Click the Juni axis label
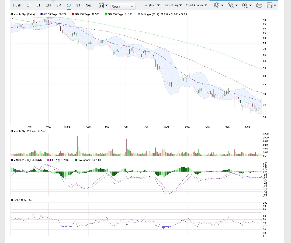 pos(126,127)
